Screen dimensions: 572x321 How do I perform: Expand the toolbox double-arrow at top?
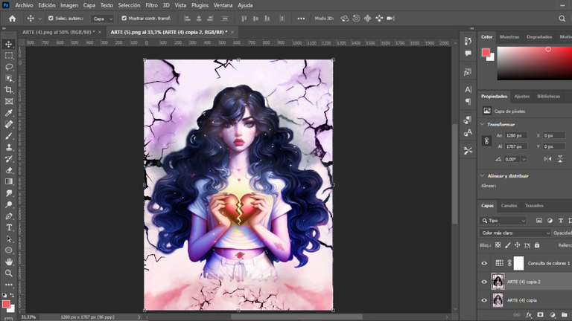click(x=4, y=28)
